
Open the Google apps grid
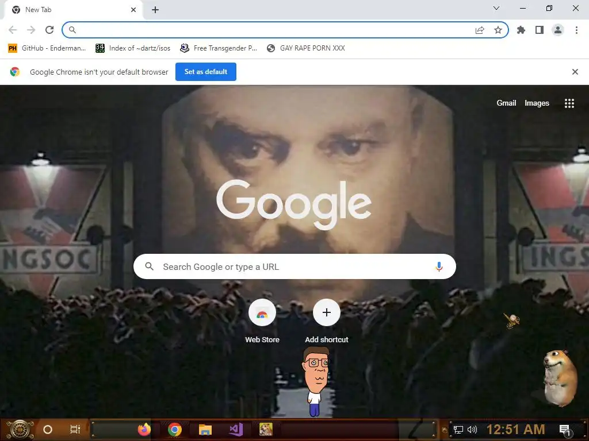(569, 103)
